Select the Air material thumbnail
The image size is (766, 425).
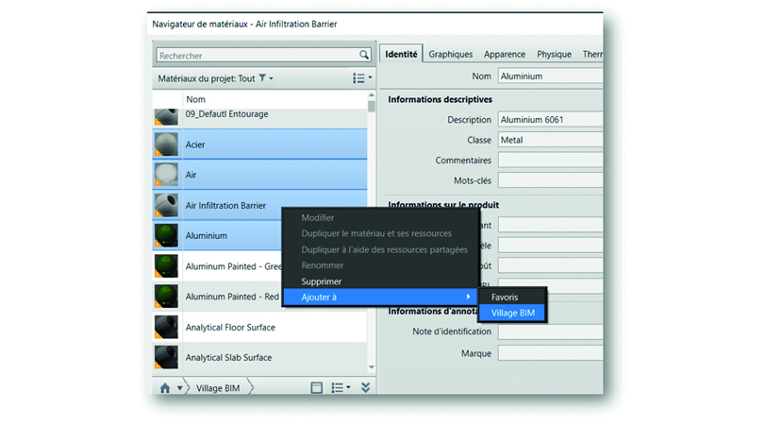pos(166,175)
